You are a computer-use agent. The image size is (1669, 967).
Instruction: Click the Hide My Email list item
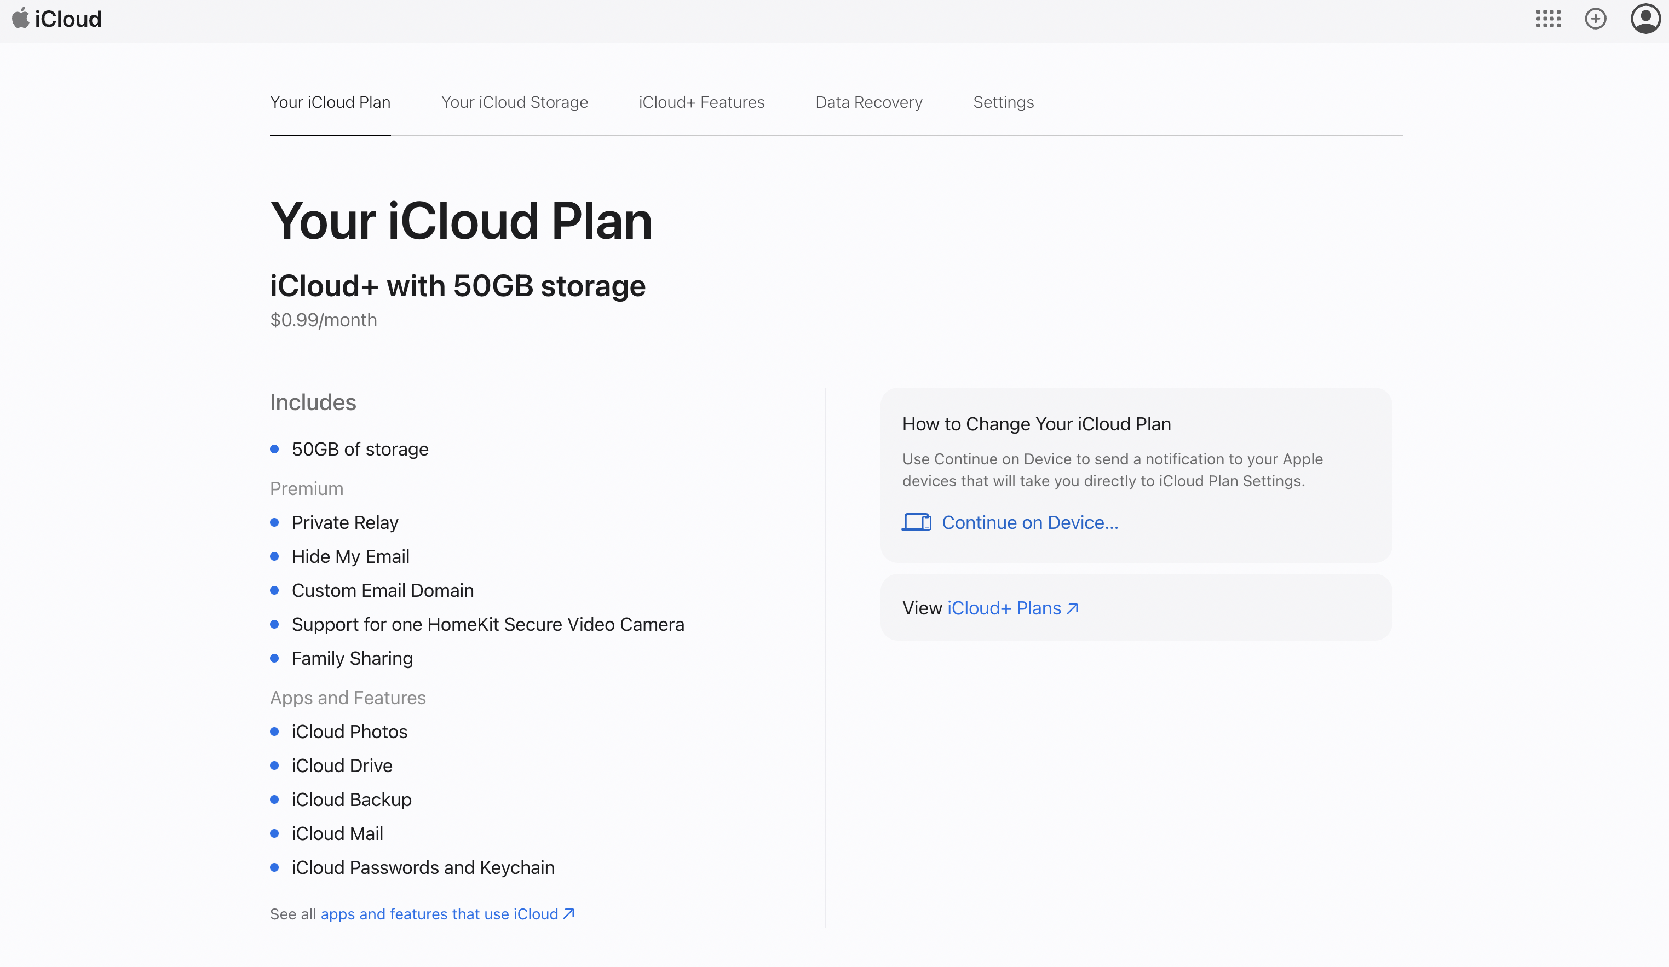coord(350,556)
